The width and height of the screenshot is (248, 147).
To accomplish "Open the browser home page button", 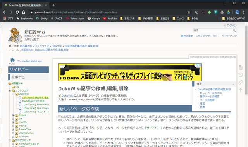I will tap(24, 12).
